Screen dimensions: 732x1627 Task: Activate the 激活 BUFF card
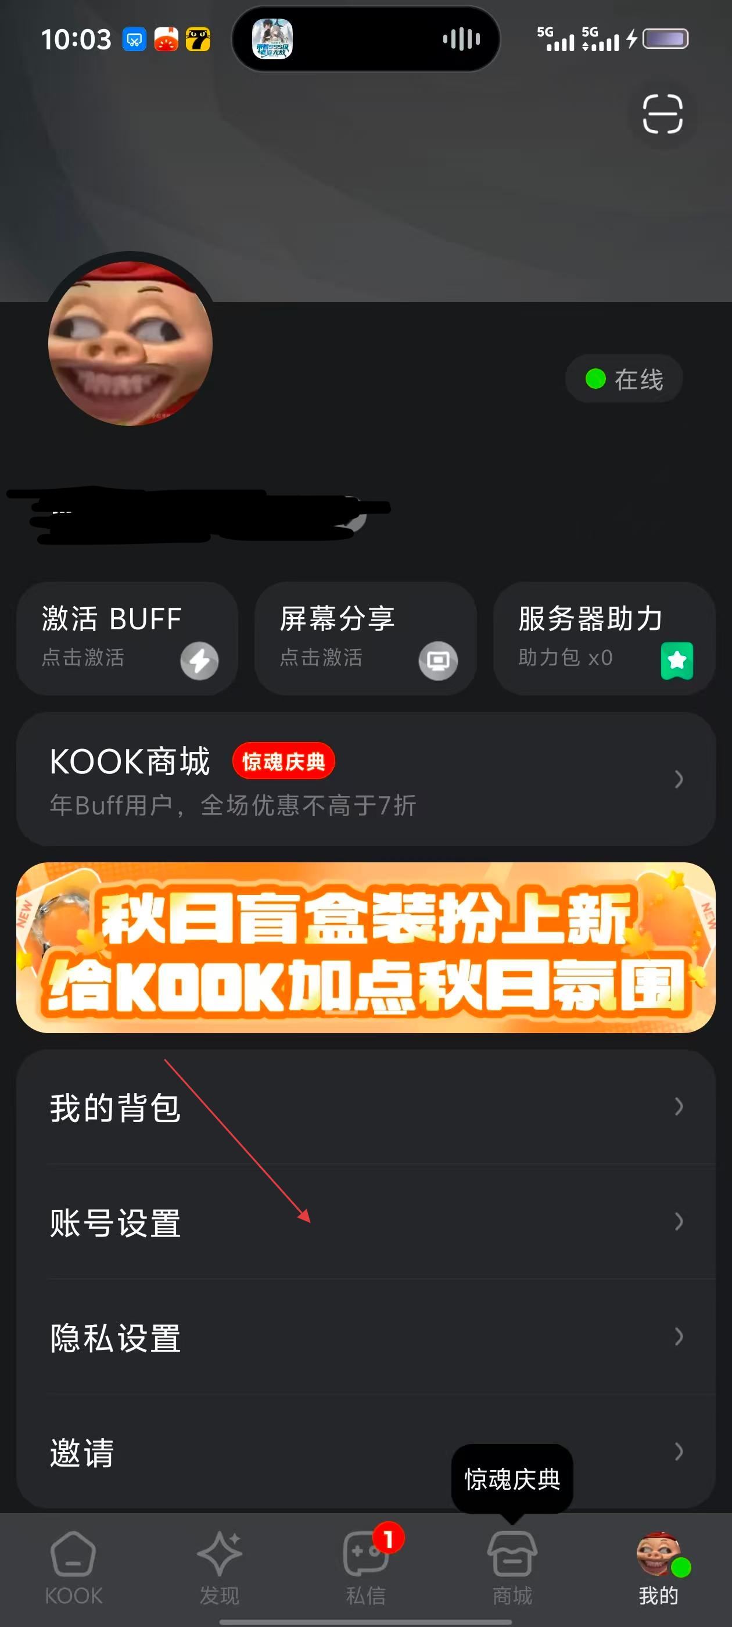point(127,639)
